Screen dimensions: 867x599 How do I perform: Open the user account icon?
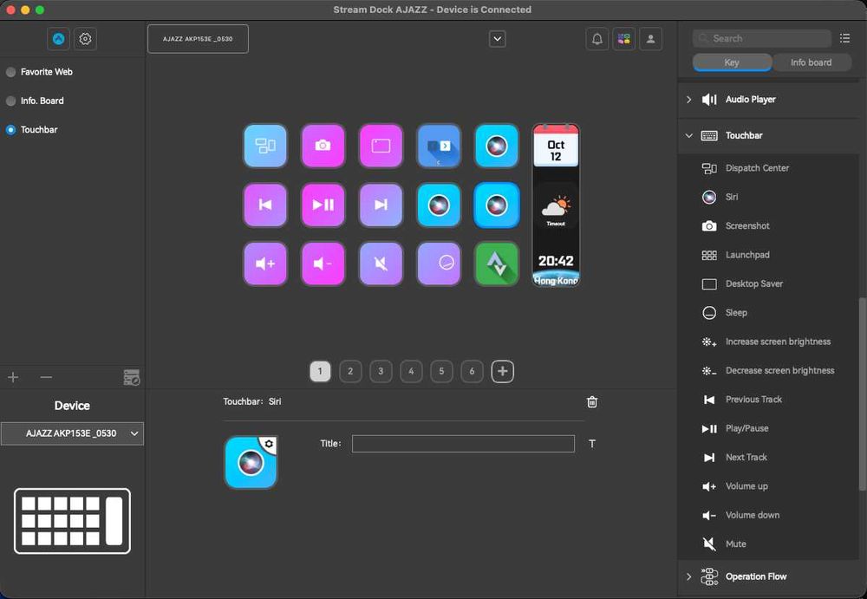point(651,39)
